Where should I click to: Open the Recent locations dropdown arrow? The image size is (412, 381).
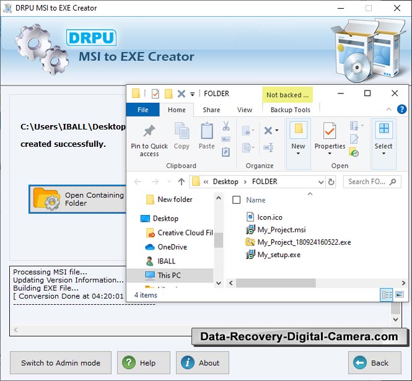coord(169,182)
